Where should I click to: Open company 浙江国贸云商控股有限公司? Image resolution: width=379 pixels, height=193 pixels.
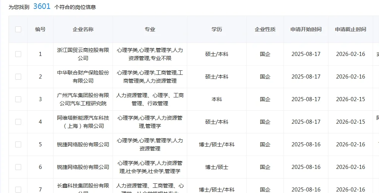[83, 54]
